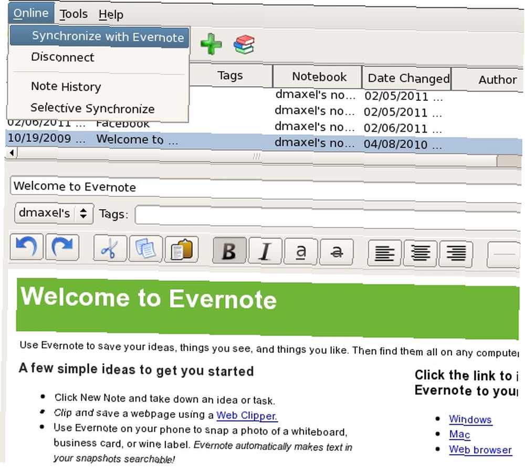
Task: Toggle bold formatting
Action: click(229, 251)
